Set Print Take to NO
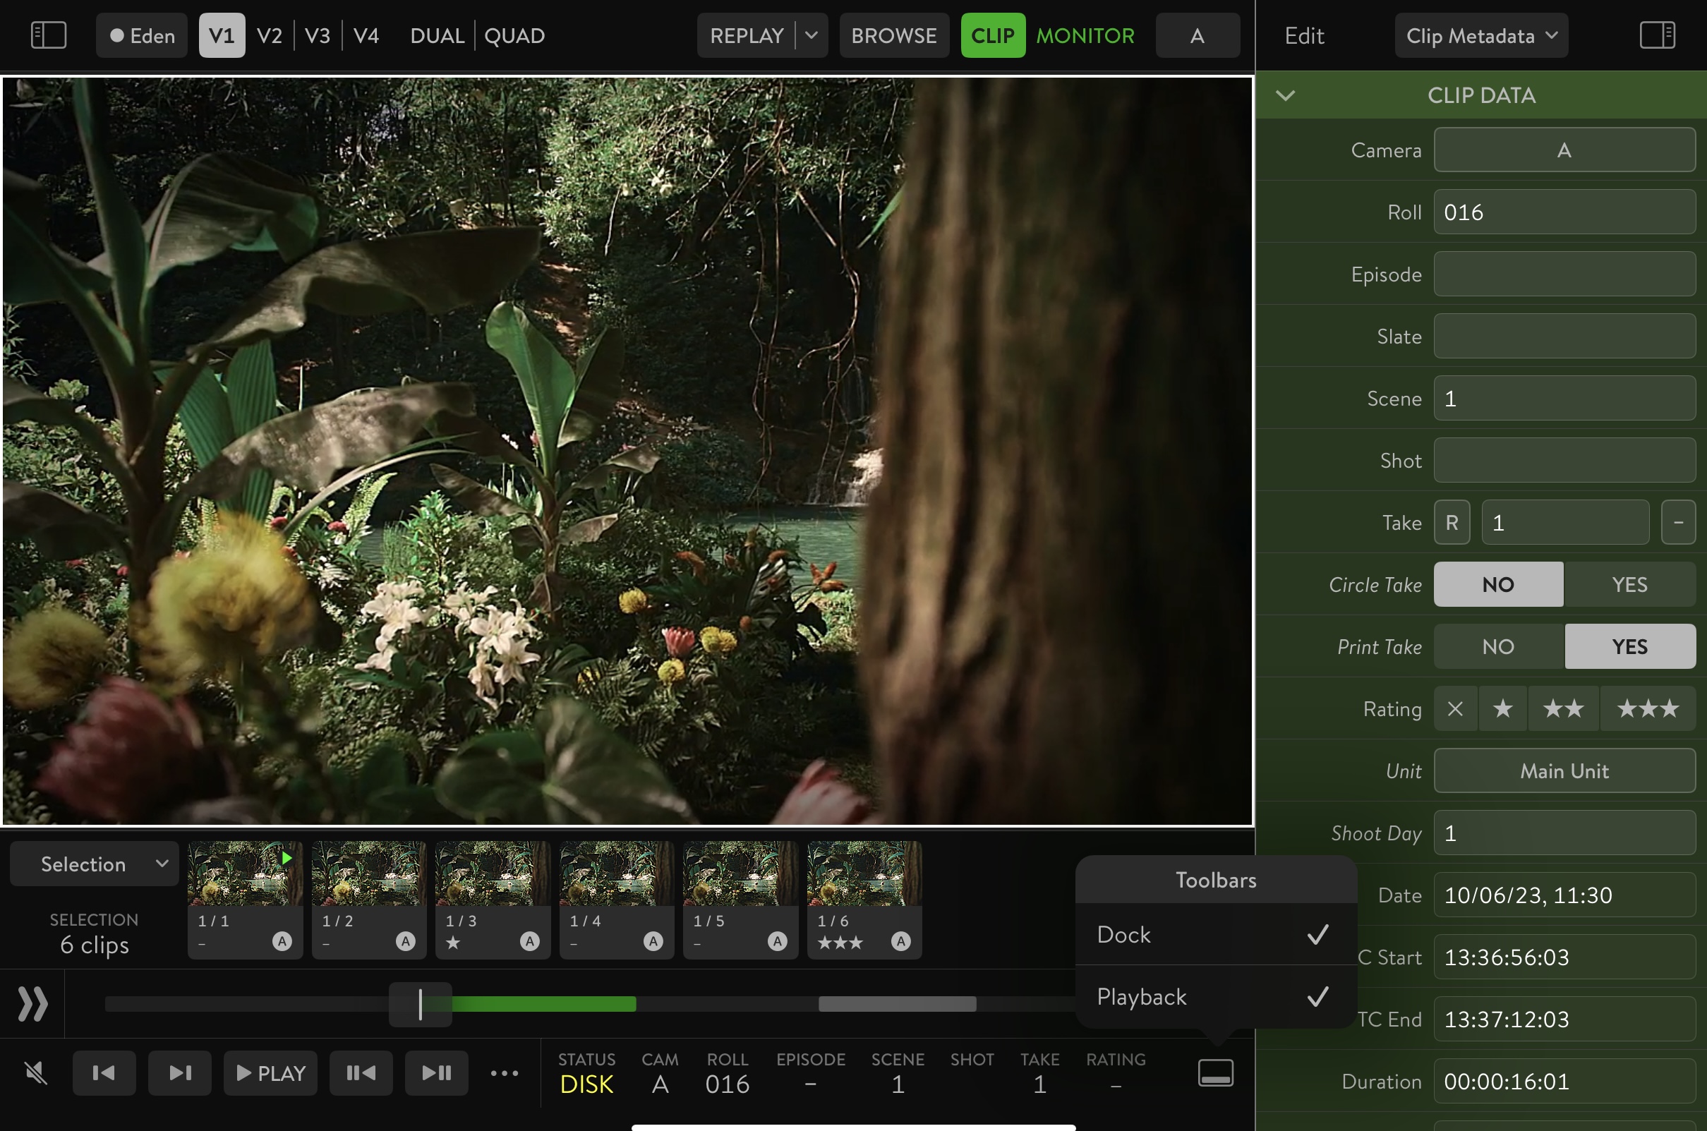Image resolution: width=1707 pixels, height=1131 pixels. [1498, 646]
